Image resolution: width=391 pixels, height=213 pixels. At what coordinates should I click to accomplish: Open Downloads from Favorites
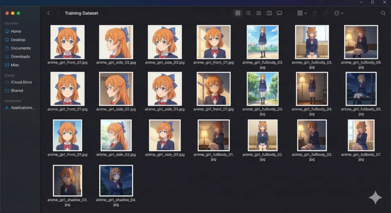tap(20, 56)
